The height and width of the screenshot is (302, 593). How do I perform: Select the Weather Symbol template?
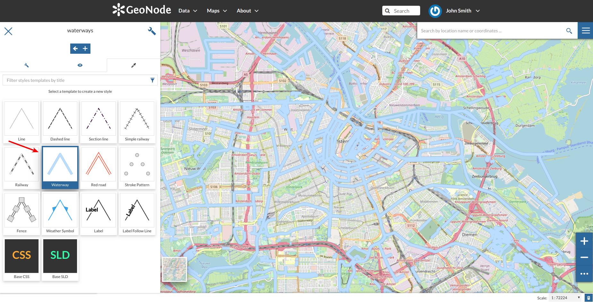(x=60, y=213)
